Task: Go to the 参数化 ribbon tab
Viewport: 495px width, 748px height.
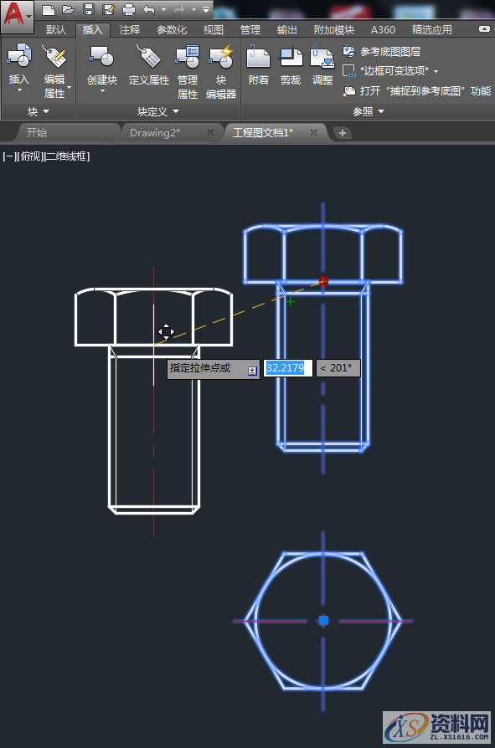Action: tap(172, 29)
